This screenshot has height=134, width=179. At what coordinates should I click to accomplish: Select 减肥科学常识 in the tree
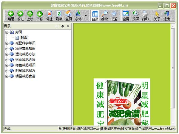[x=25, y=43]
